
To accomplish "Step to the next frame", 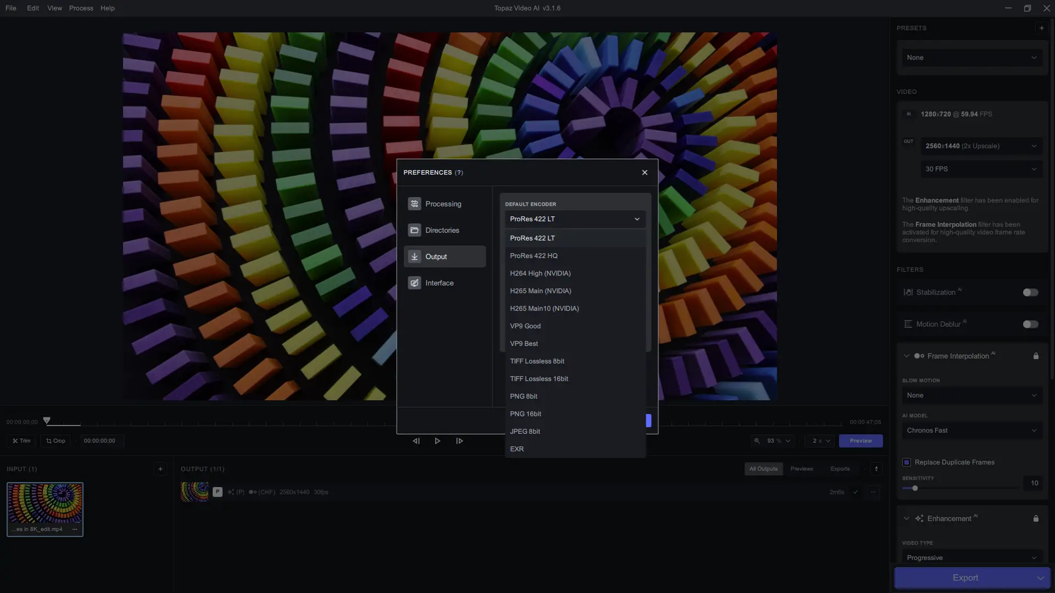I will (x=459, y=441).
